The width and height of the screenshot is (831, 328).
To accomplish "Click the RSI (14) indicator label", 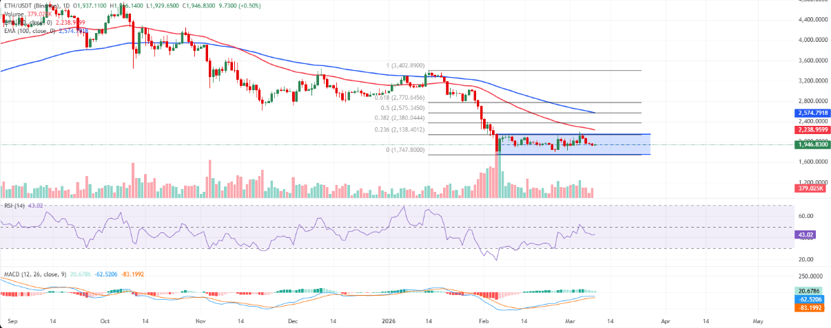I will (14, 205).
